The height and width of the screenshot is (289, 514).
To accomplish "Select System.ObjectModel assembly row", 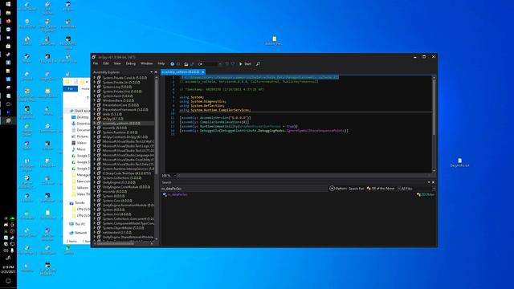I will click(x=123, y=228).
